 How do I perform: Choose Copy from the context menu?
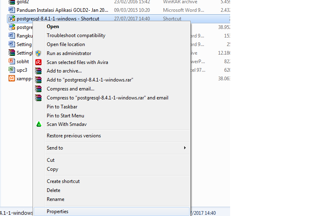111,169
